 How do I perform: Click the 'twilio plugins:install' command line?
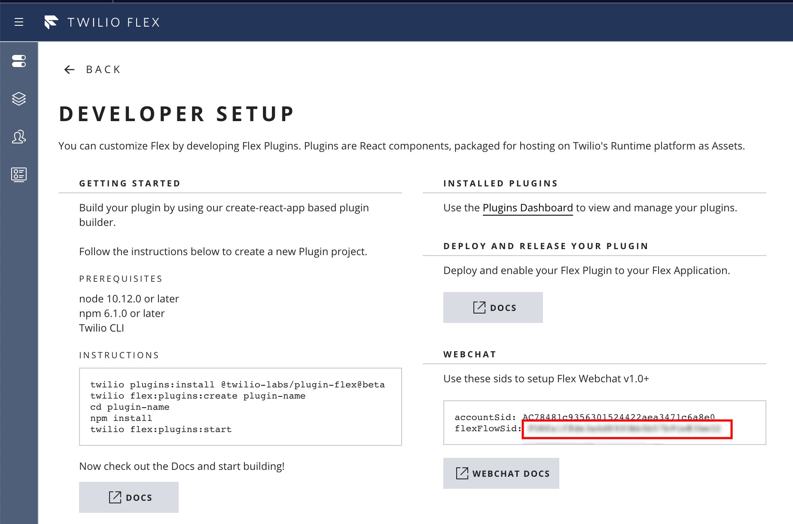(x=238, y=385)
